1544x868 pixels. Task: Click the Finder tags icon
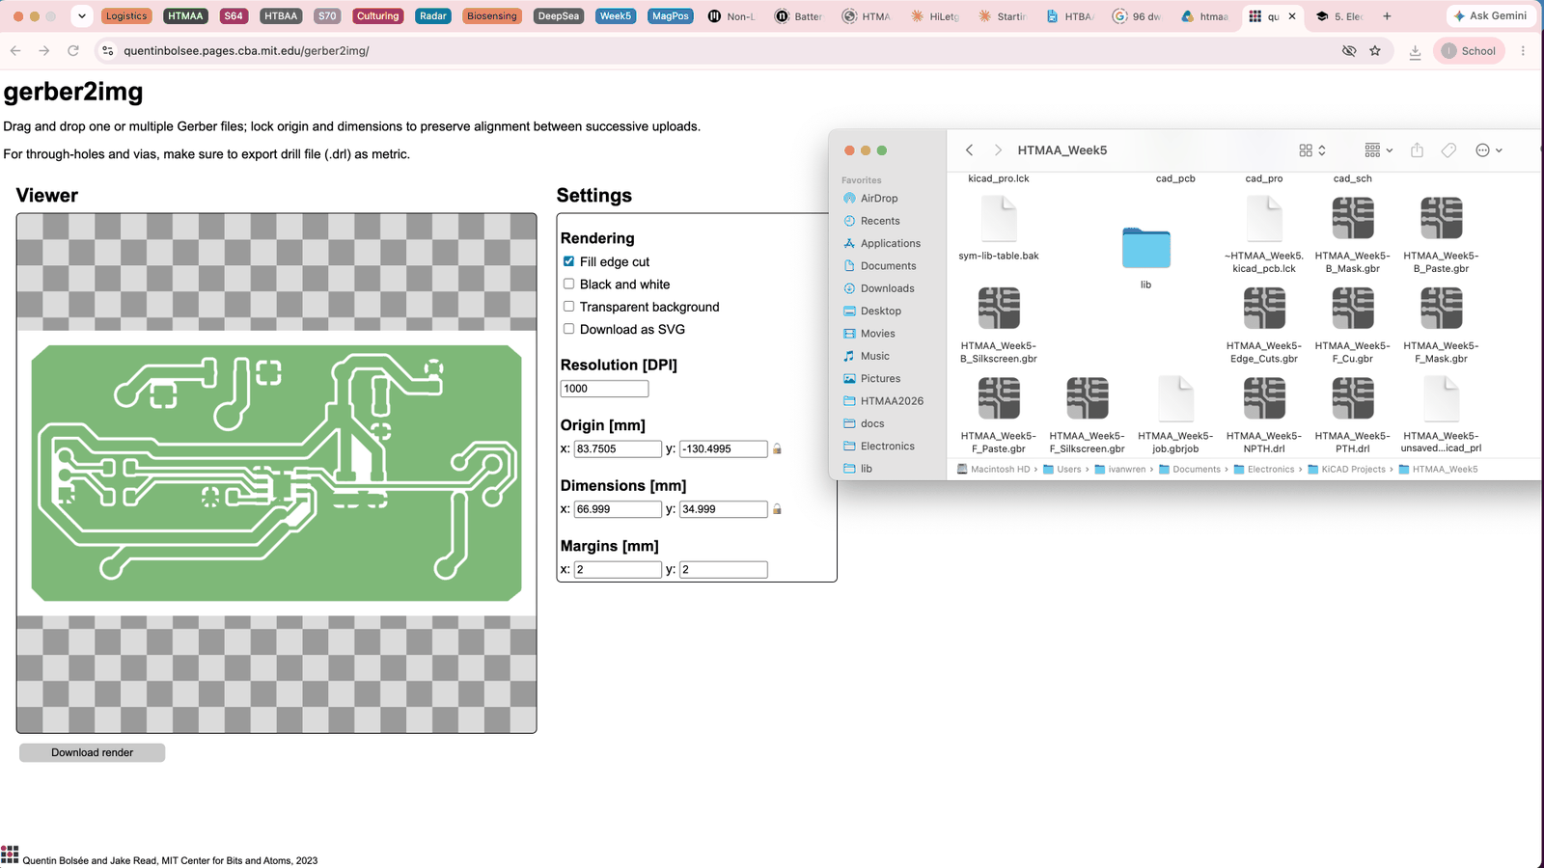click(x=1448, y=150)
